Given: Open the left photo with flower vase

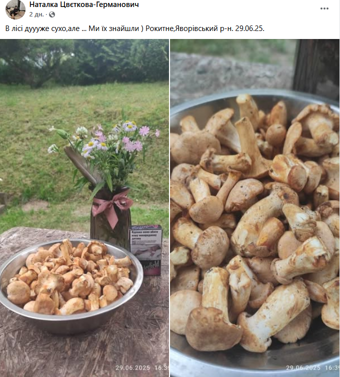Looking at the screenshot, I should point(84,208).
